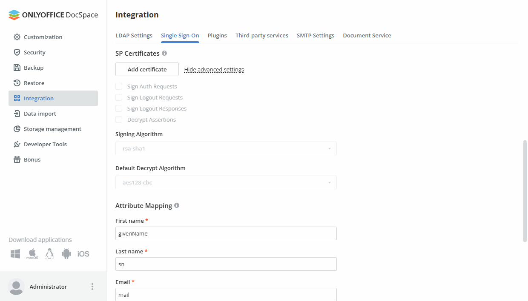The image size is (528, 301).
Task: Open the Signing Algorithm dropdown
Action: pyautogui.click(x=226, y=148)
